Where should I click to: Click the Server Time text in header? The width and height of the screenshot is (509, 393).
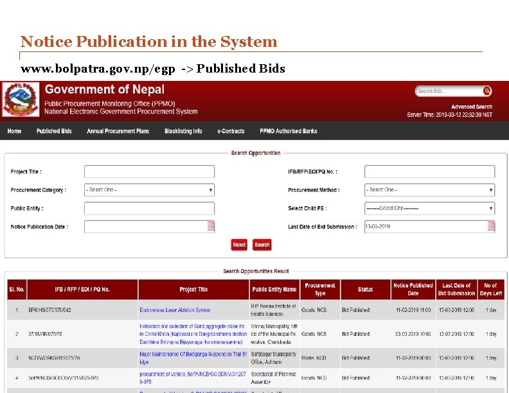point(450,115)
